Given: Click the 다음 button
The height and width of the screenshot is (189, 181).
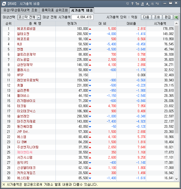Looking at the screenshot, I should 146,17.
